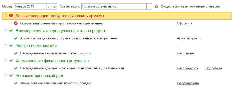Click the 'Рассчитать' link
Screen dimensions: 232x93
click(x=185, y=53)
